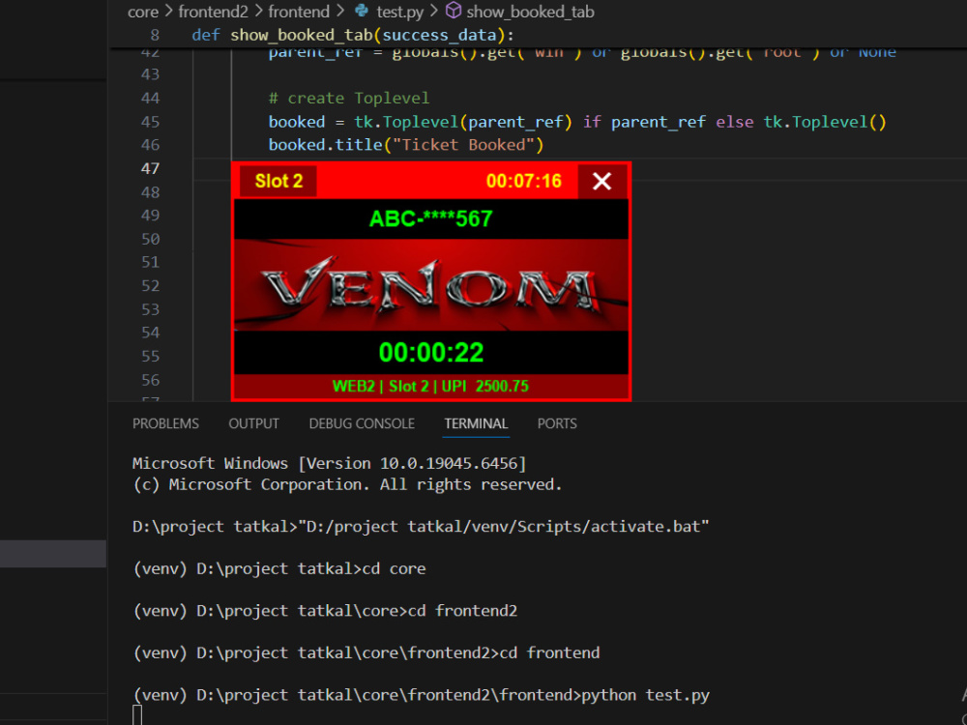This screenshot has width=967, height=725.
Task: Click the frontend2 breadcrumb segment
Action: [214, 12]
